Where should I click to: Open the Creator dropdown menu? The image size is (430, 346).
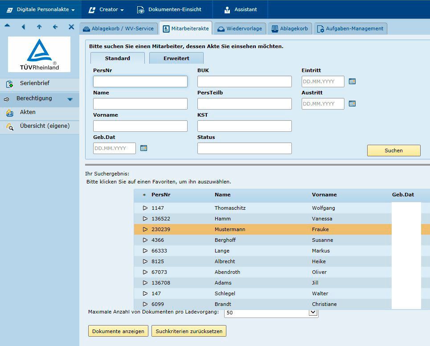pyautogui.click(x=106, y=9)
